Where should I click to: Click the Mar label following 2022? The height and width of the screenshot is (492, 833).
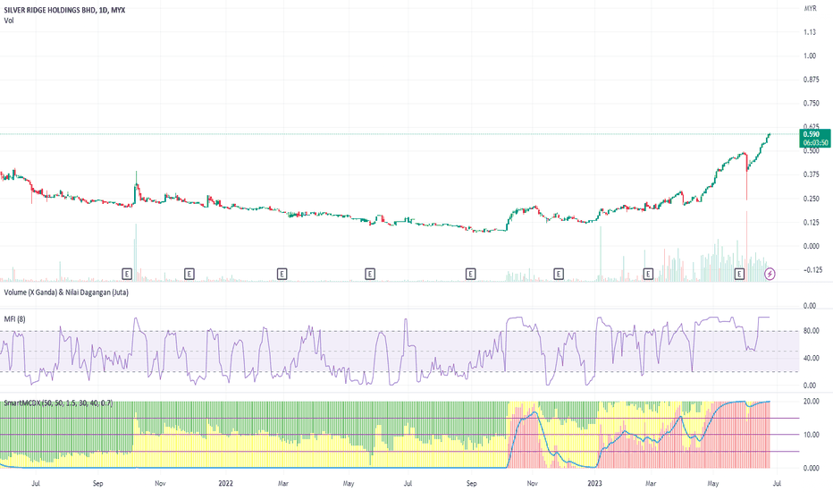point(283,483)
